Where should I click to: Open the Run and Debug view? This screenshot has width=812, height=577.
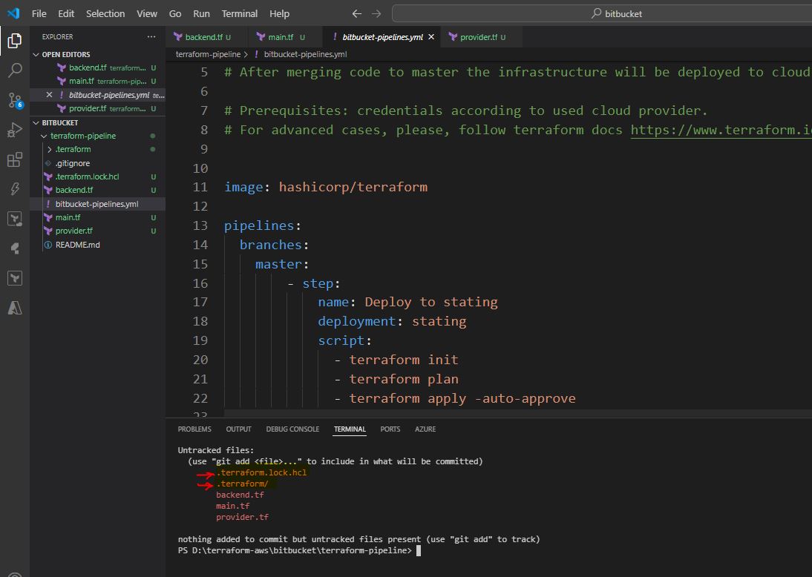click(x=14, y=131)
